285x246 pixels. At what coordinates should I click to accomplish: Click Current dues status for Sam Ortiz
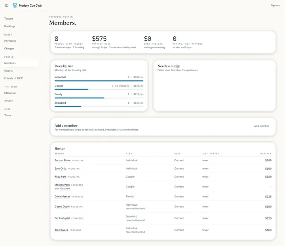tap(179, 168)
